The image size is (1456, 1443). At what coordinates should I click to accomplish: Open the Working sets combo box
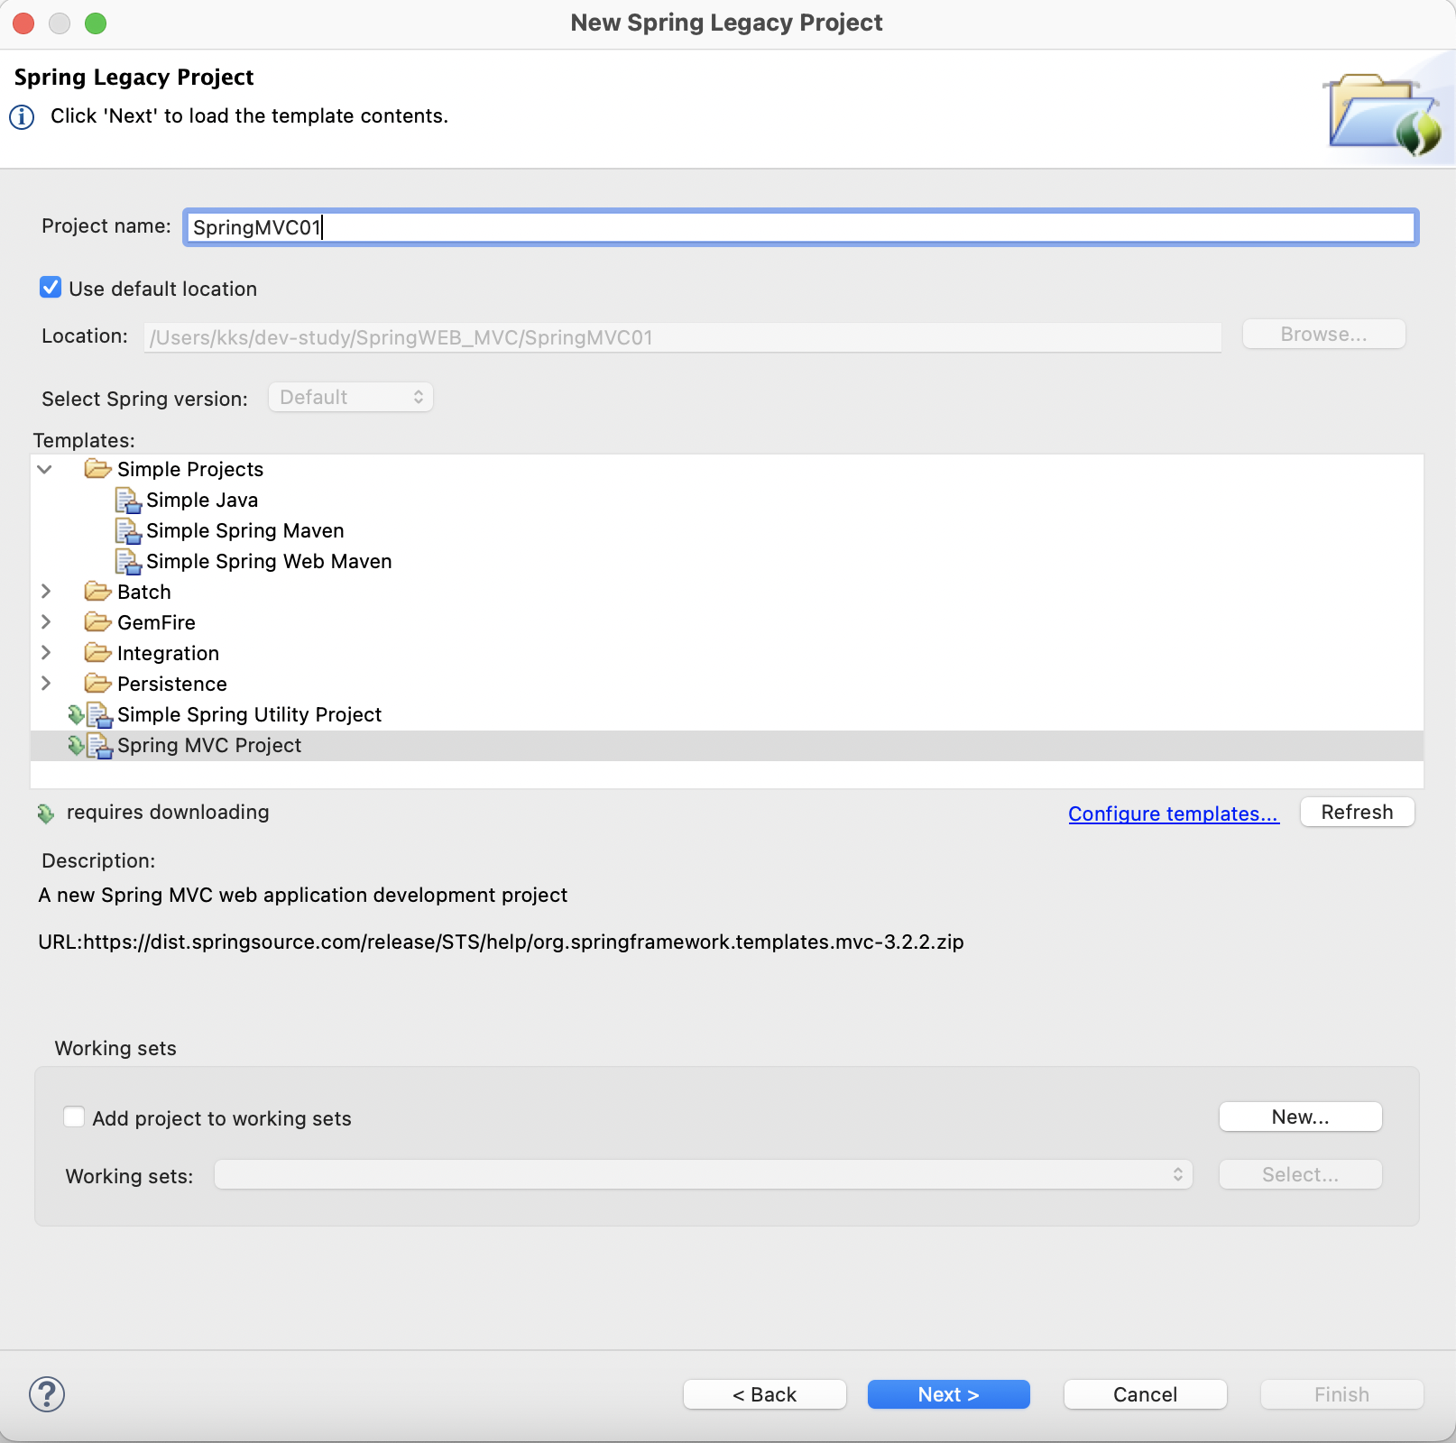[704, 1175]
